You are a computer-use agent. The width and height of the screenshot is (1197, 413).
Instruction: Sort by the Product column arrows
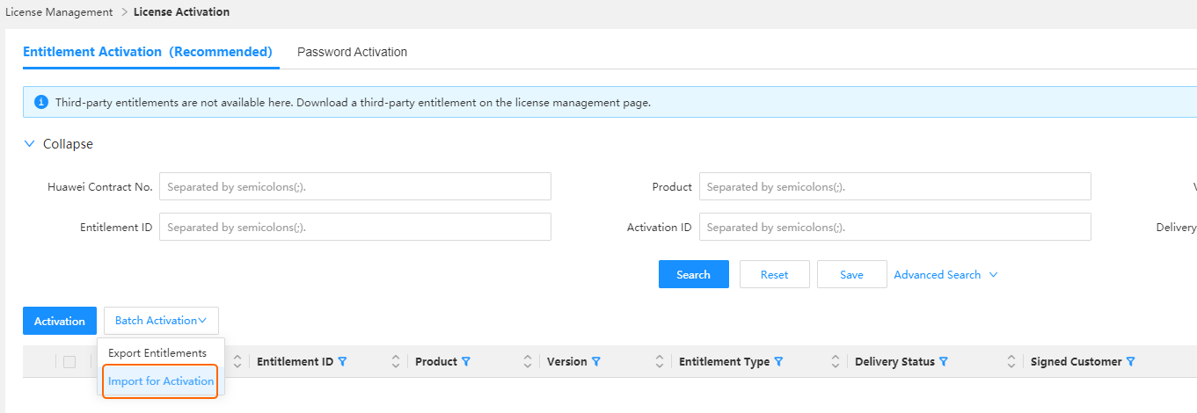[x=528, y=362]
